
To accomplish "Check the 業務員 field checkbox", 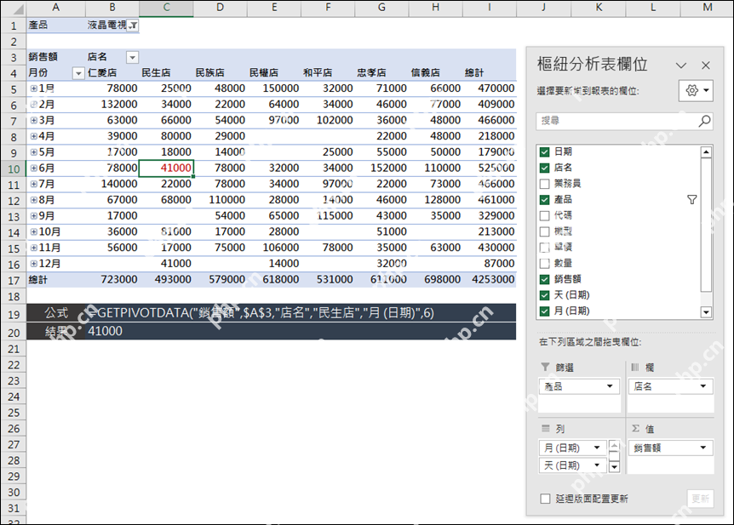I will [544, 184].
